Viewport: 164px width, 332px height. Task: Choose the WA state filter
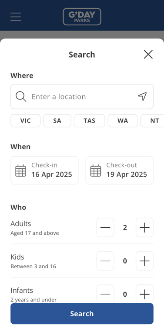123,121
